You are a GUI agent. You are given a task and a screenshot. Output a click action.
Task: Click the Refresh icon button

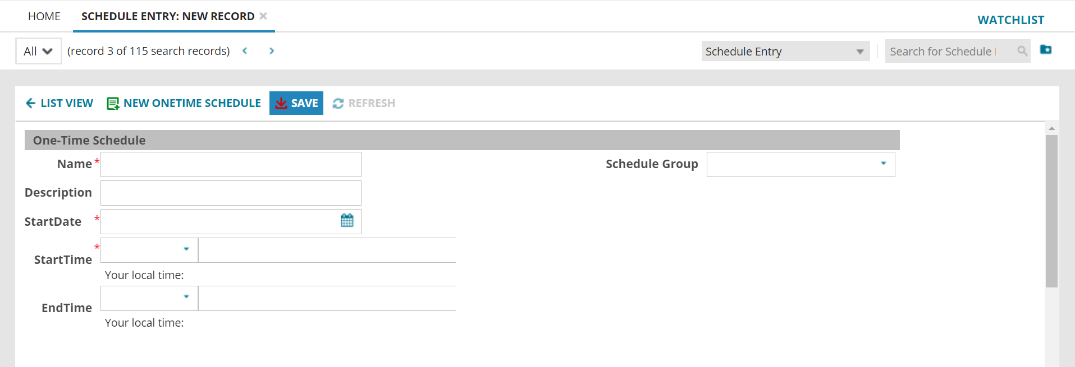click(338, 103)
